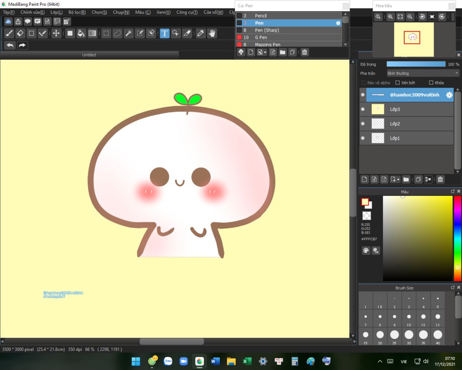Click the yellow foreground color swatch
The image size is (462, 370).
(x=365, y=202)
